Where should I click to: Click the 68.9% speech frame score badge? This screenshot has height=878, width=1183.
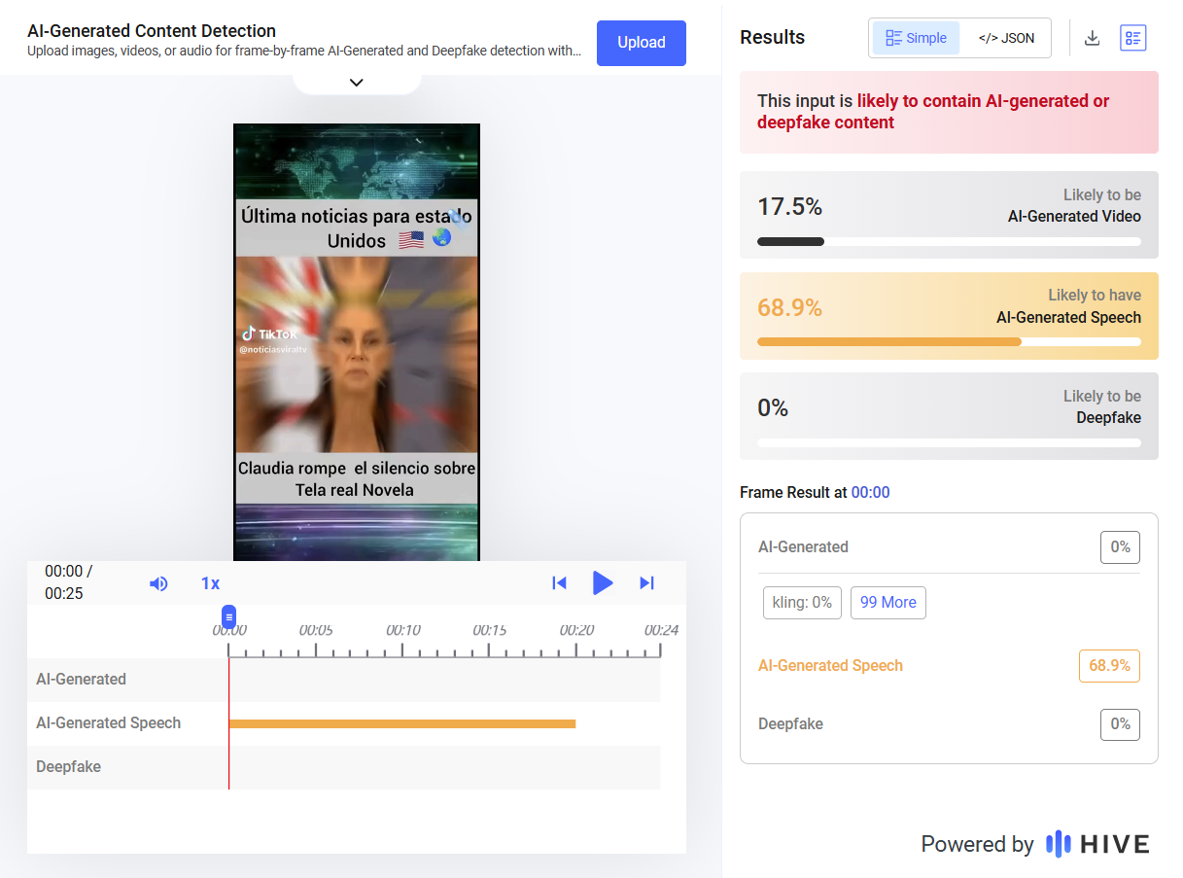tap(1109, 666)
